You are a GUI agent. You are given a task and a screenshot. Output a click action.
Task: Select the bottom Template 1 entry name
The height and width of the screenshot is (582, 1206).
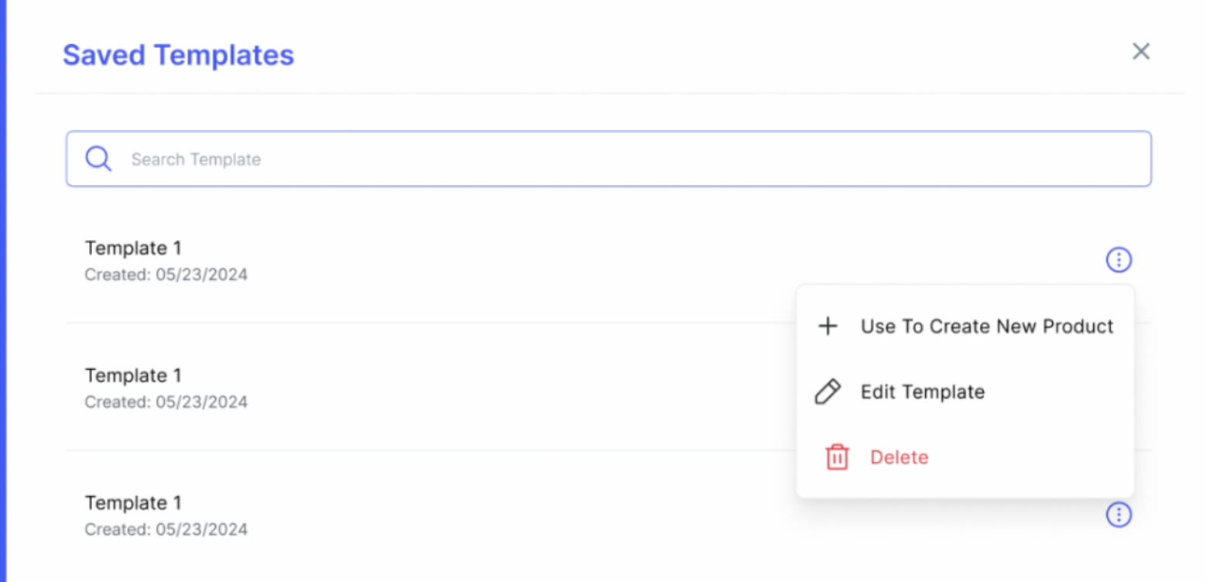coord(133,503)
